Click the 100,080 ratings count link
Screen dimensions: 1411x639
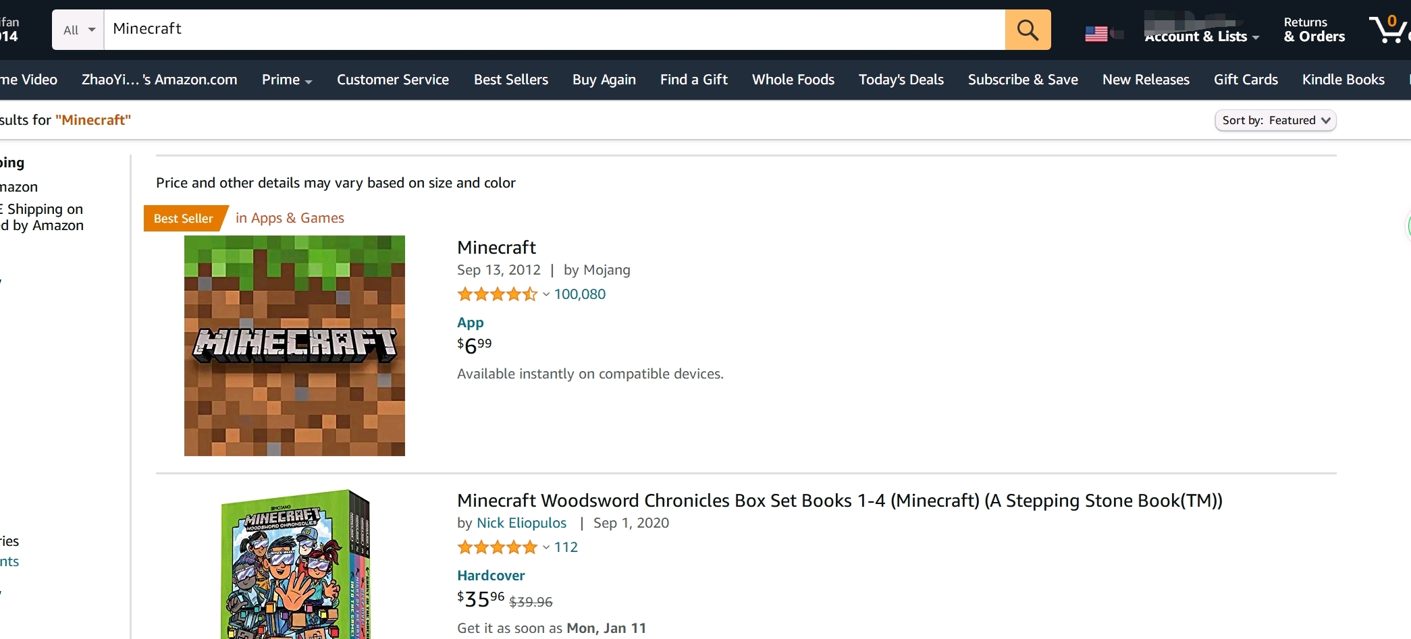(x=579, y=294)
